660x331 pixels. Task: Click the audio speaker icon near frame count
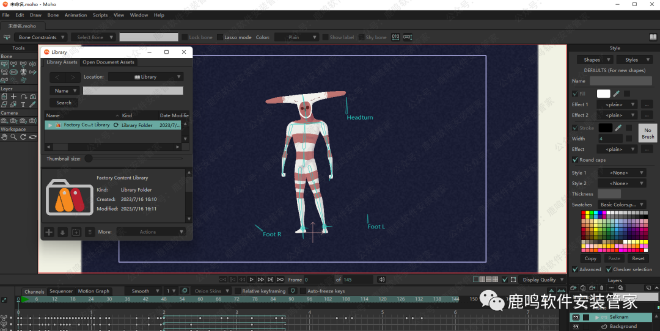click(382, 280)
